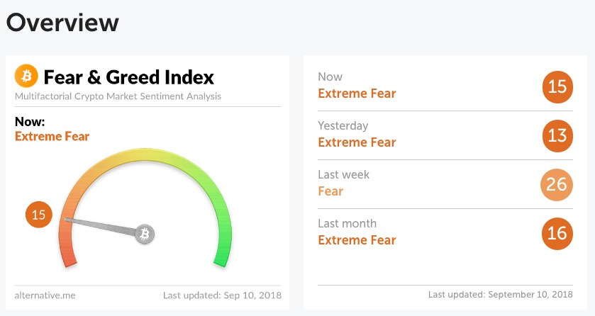Select the Yesterday Extreme Fear label
Image resolution: width=595 pixels, height=316 pixels.
tap(357, 142)
